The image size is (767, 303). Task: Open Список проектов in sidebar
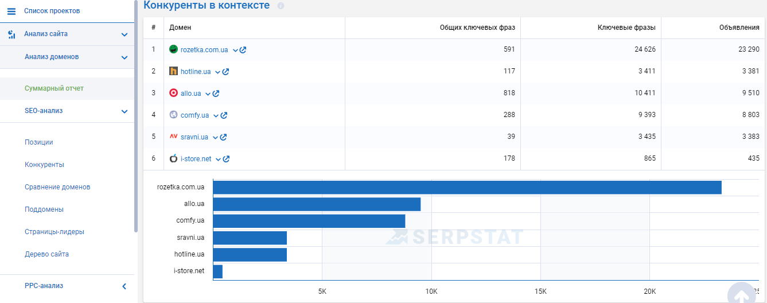[52, 11]
